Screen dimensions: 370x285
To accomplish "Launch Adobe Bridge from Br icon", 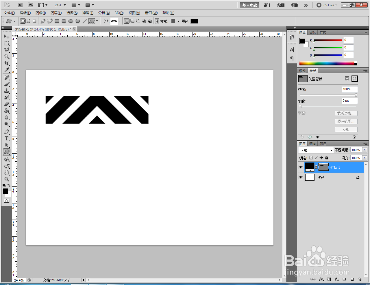I will [20, 5].
